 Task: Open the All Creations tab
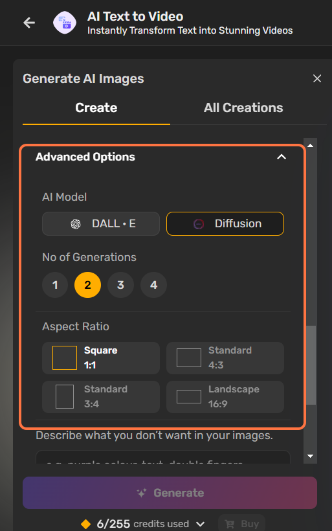coord(243,107)
